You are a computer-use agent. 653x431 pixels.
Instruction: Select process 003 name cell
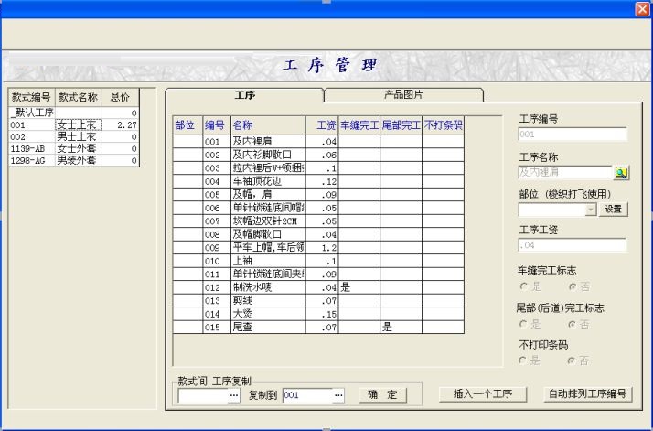(268, 168)
